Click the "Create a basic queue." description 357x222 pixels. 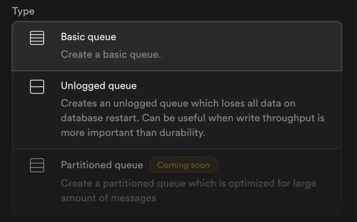[111, 55]
